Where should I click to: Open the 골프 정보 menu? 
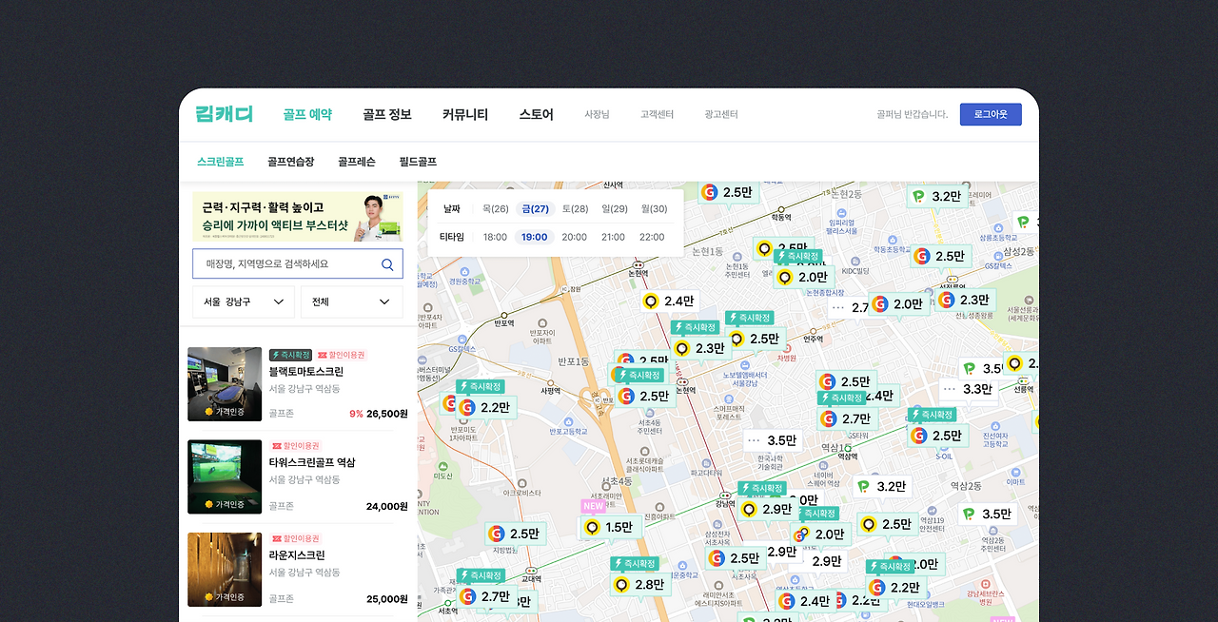coord(387,114)
